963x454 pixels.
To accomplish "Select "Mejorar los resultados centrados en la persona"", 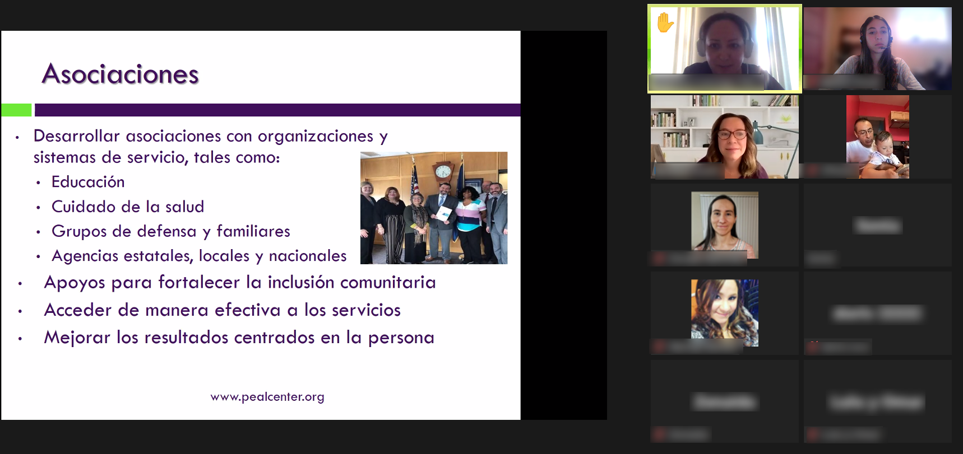I will tap(239, 338).
